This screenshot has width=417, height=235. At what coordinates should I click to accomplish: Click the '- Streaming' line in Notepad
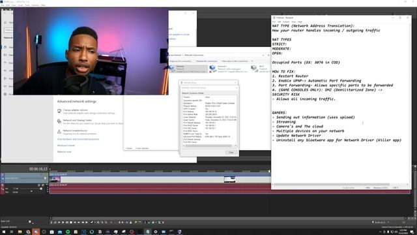pos(284,122)
